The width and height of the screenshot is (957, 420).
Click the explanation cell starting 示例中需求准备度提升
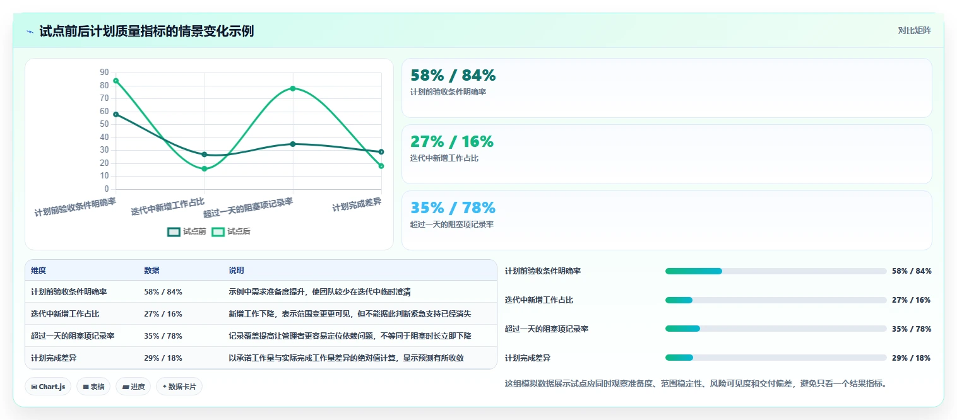point(320,292)
